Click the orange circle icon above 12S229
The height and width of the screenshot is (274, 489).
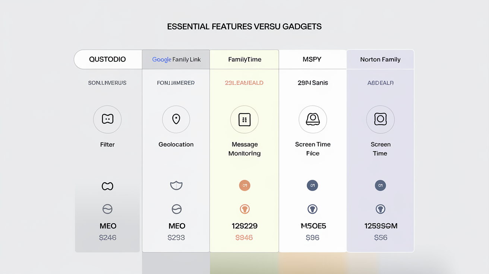click(x=245, y=209)
